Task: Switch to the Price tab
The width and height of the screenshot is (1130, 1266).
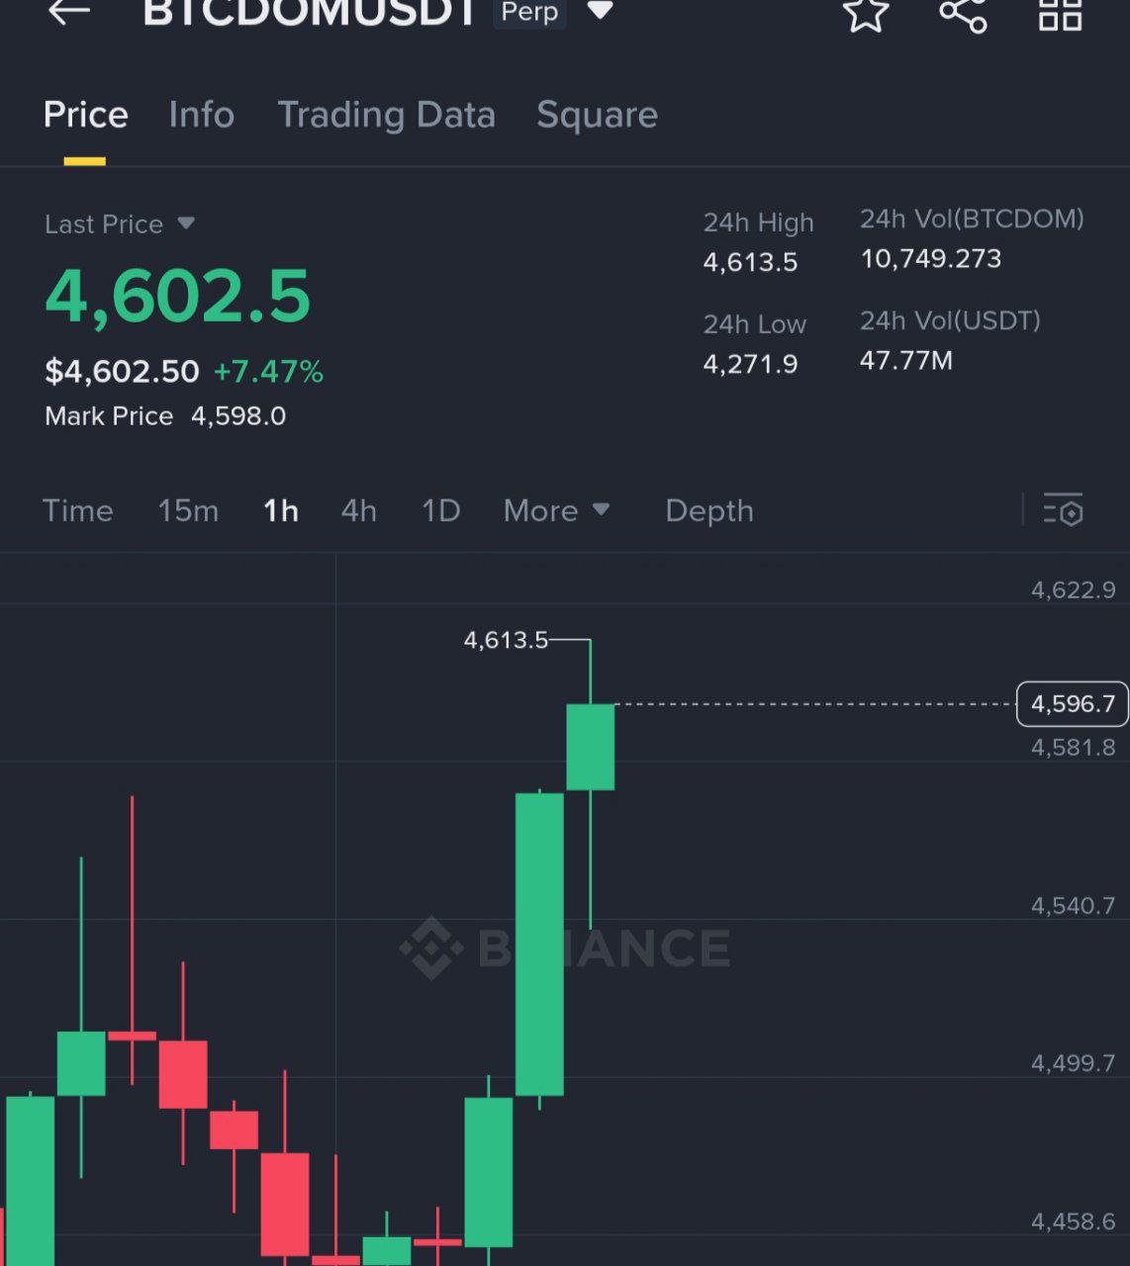Action: (x=85, y=115)
